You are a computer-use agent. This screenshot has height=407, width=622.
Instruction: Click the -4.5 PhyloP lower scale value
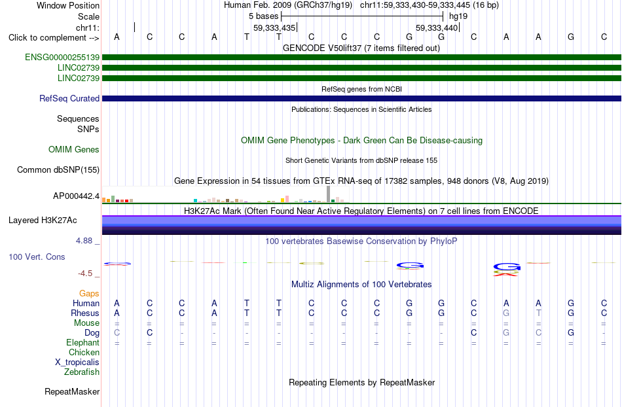(85, 274)
